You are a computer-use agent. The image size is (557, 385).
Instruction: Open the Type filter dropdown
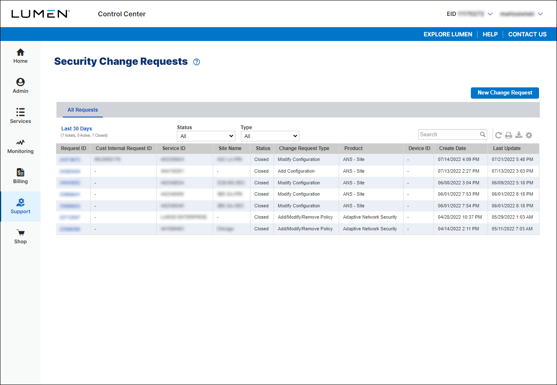click(270, 136)
